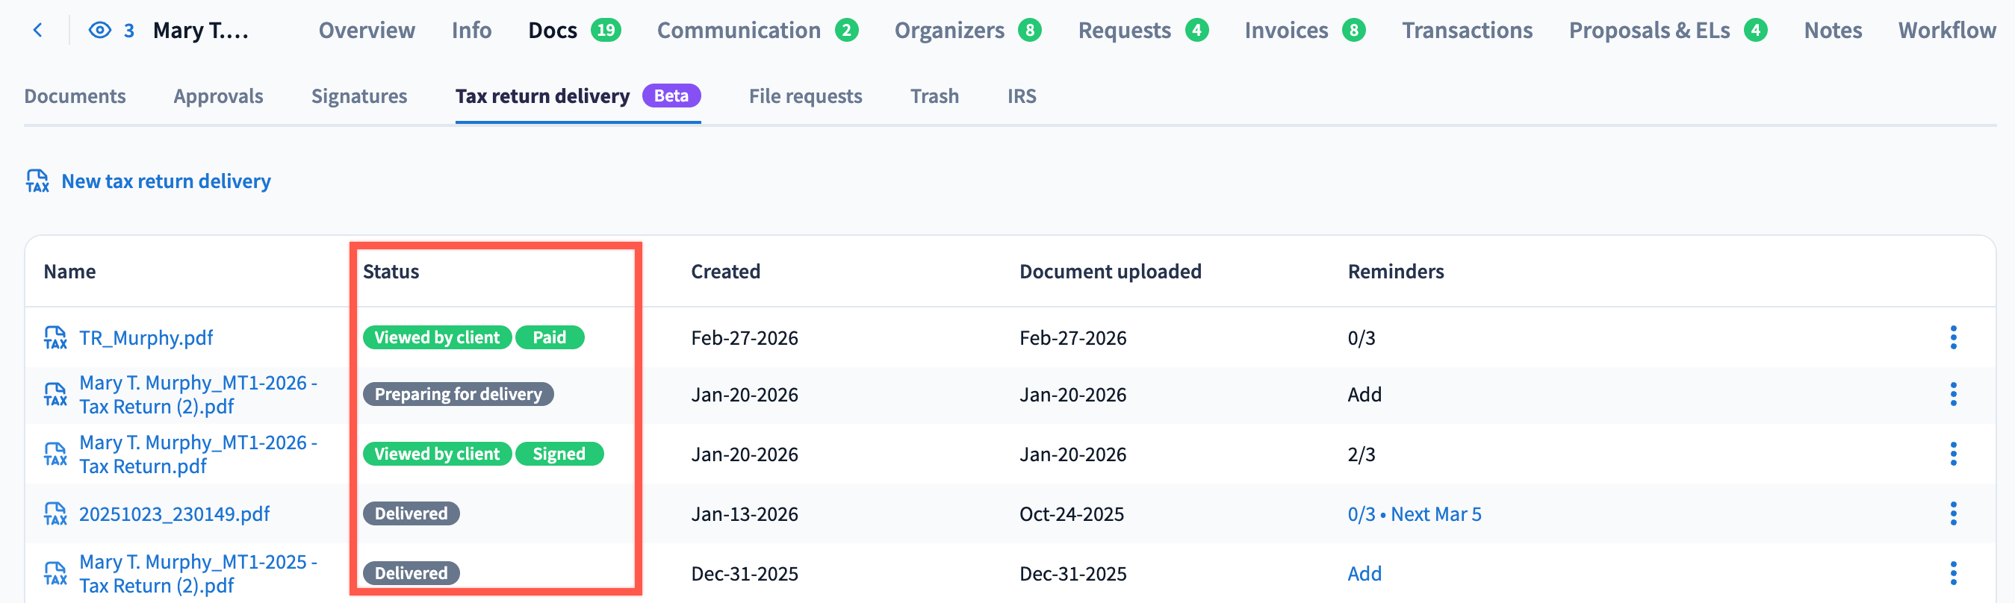Open three-dot menu for TR_Murphy.pdf row
Viewport: 2015px width, 603px height.
(x=1952, y=338)
